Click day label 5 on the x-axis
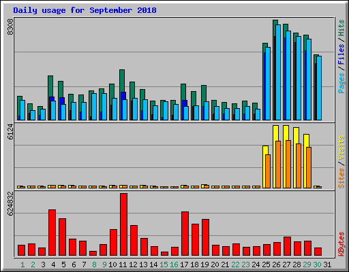Viewport: 349px width, 272px height. [x=63, y=265]
